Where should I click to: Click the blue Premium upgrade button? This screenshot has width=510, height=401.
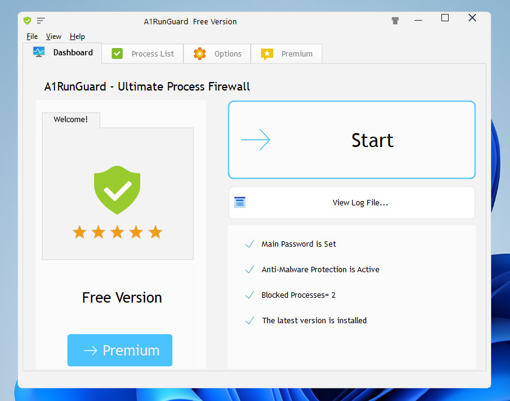pos(120,350)
